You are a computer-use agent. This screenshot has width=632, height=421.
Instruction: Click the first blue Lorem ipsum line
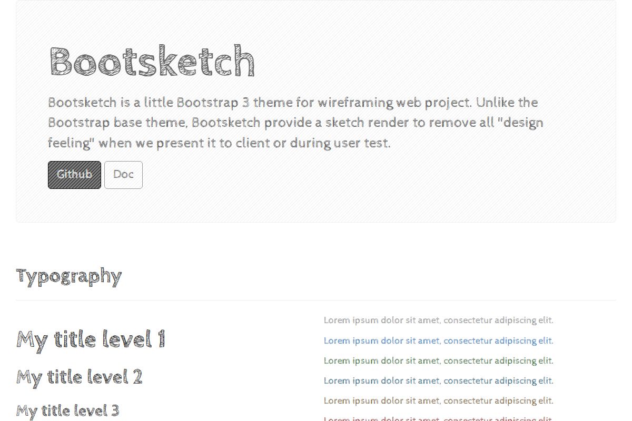click(x=439, y=340)
